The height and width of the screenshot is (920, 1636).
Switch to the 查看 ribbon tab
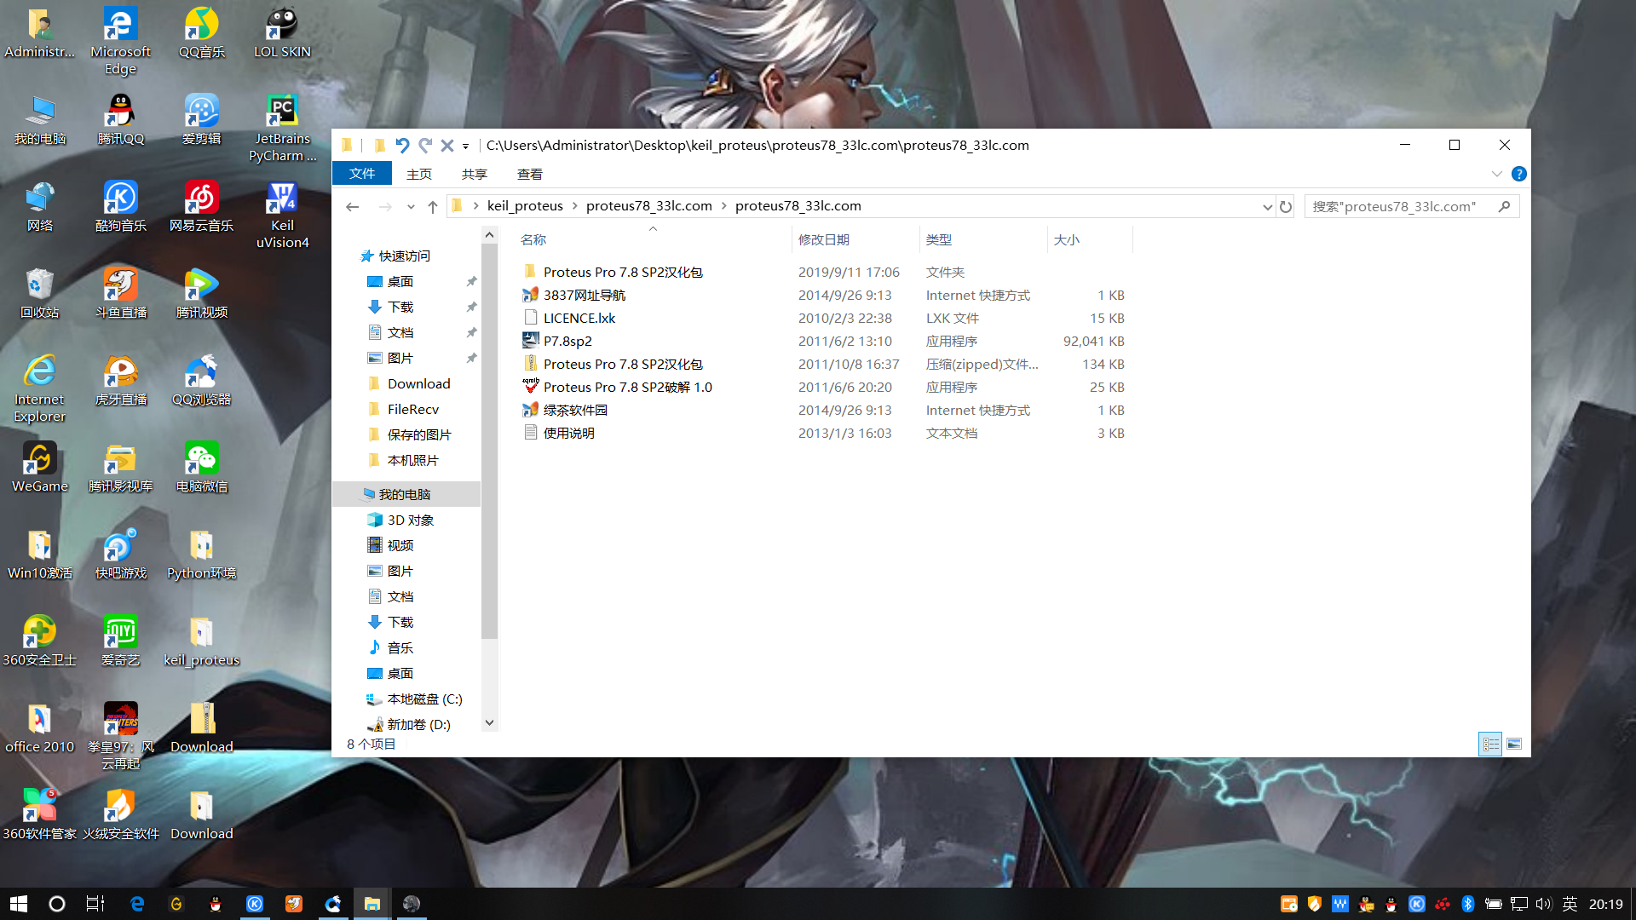point(529,174)
